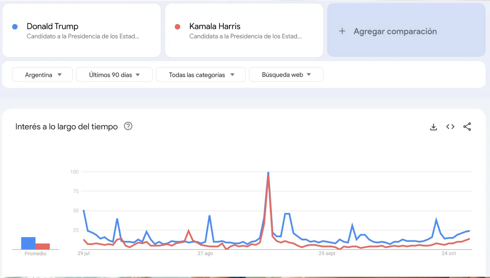Click the 100 peak spike on the chart
Image resolution: width=490 pixels, height=278 pixels.
point(268,172)
